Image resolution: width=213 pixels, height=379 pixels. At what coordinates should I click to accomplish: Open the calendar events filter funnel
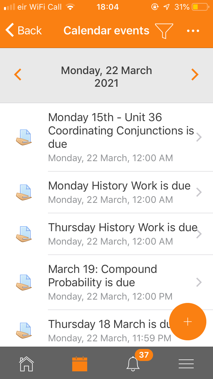164,31
